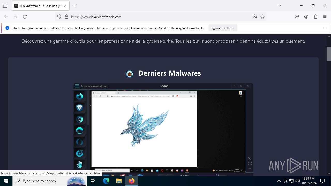Click the Derniers Malwares heading

[169, 73]
